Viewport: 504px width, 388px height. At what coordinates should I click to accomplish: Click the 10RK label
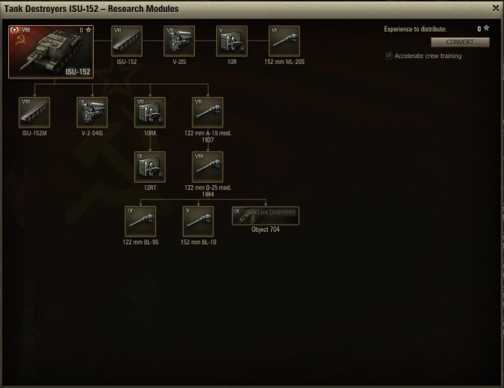click(150, 133)
